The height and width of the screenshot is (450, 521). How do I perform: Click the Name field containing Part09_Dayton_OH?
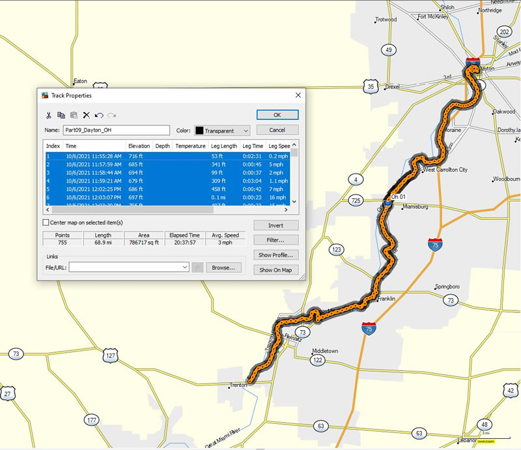click(117, 130)
